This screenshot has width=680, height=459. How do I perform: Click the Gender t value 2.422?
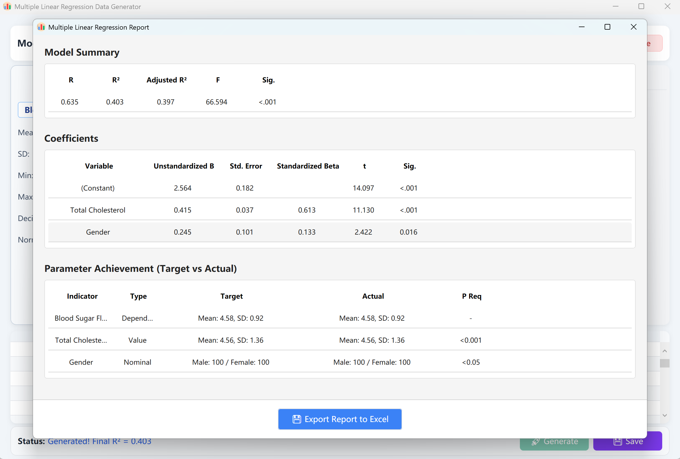click(363, 232)
